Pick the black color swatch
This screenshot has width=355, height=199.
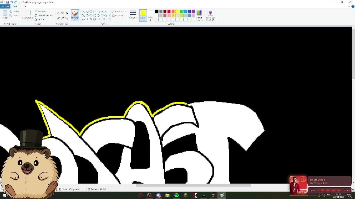157,11
